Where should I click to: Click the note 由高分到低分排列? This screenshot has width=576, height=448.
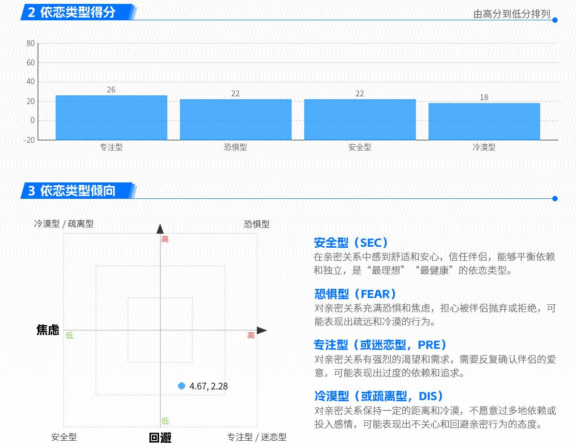512,14
